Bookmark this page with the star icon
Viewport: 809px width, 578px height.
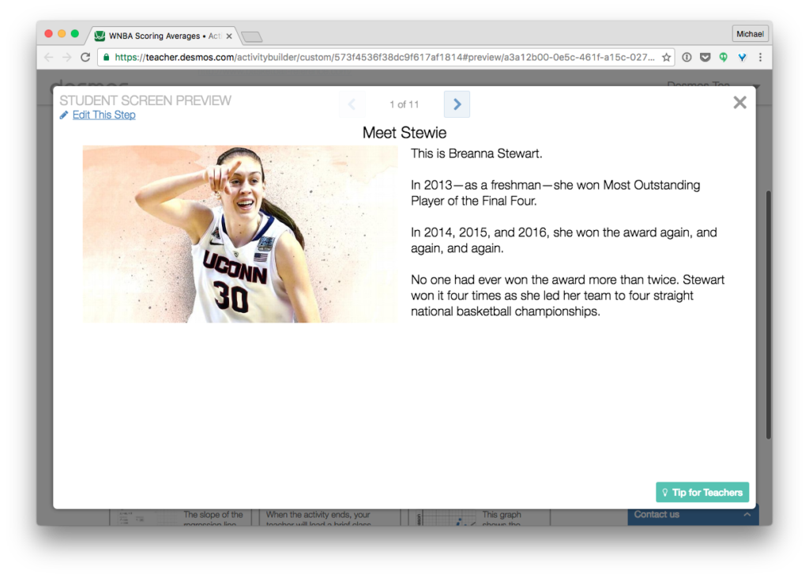[x=666, y=58]
